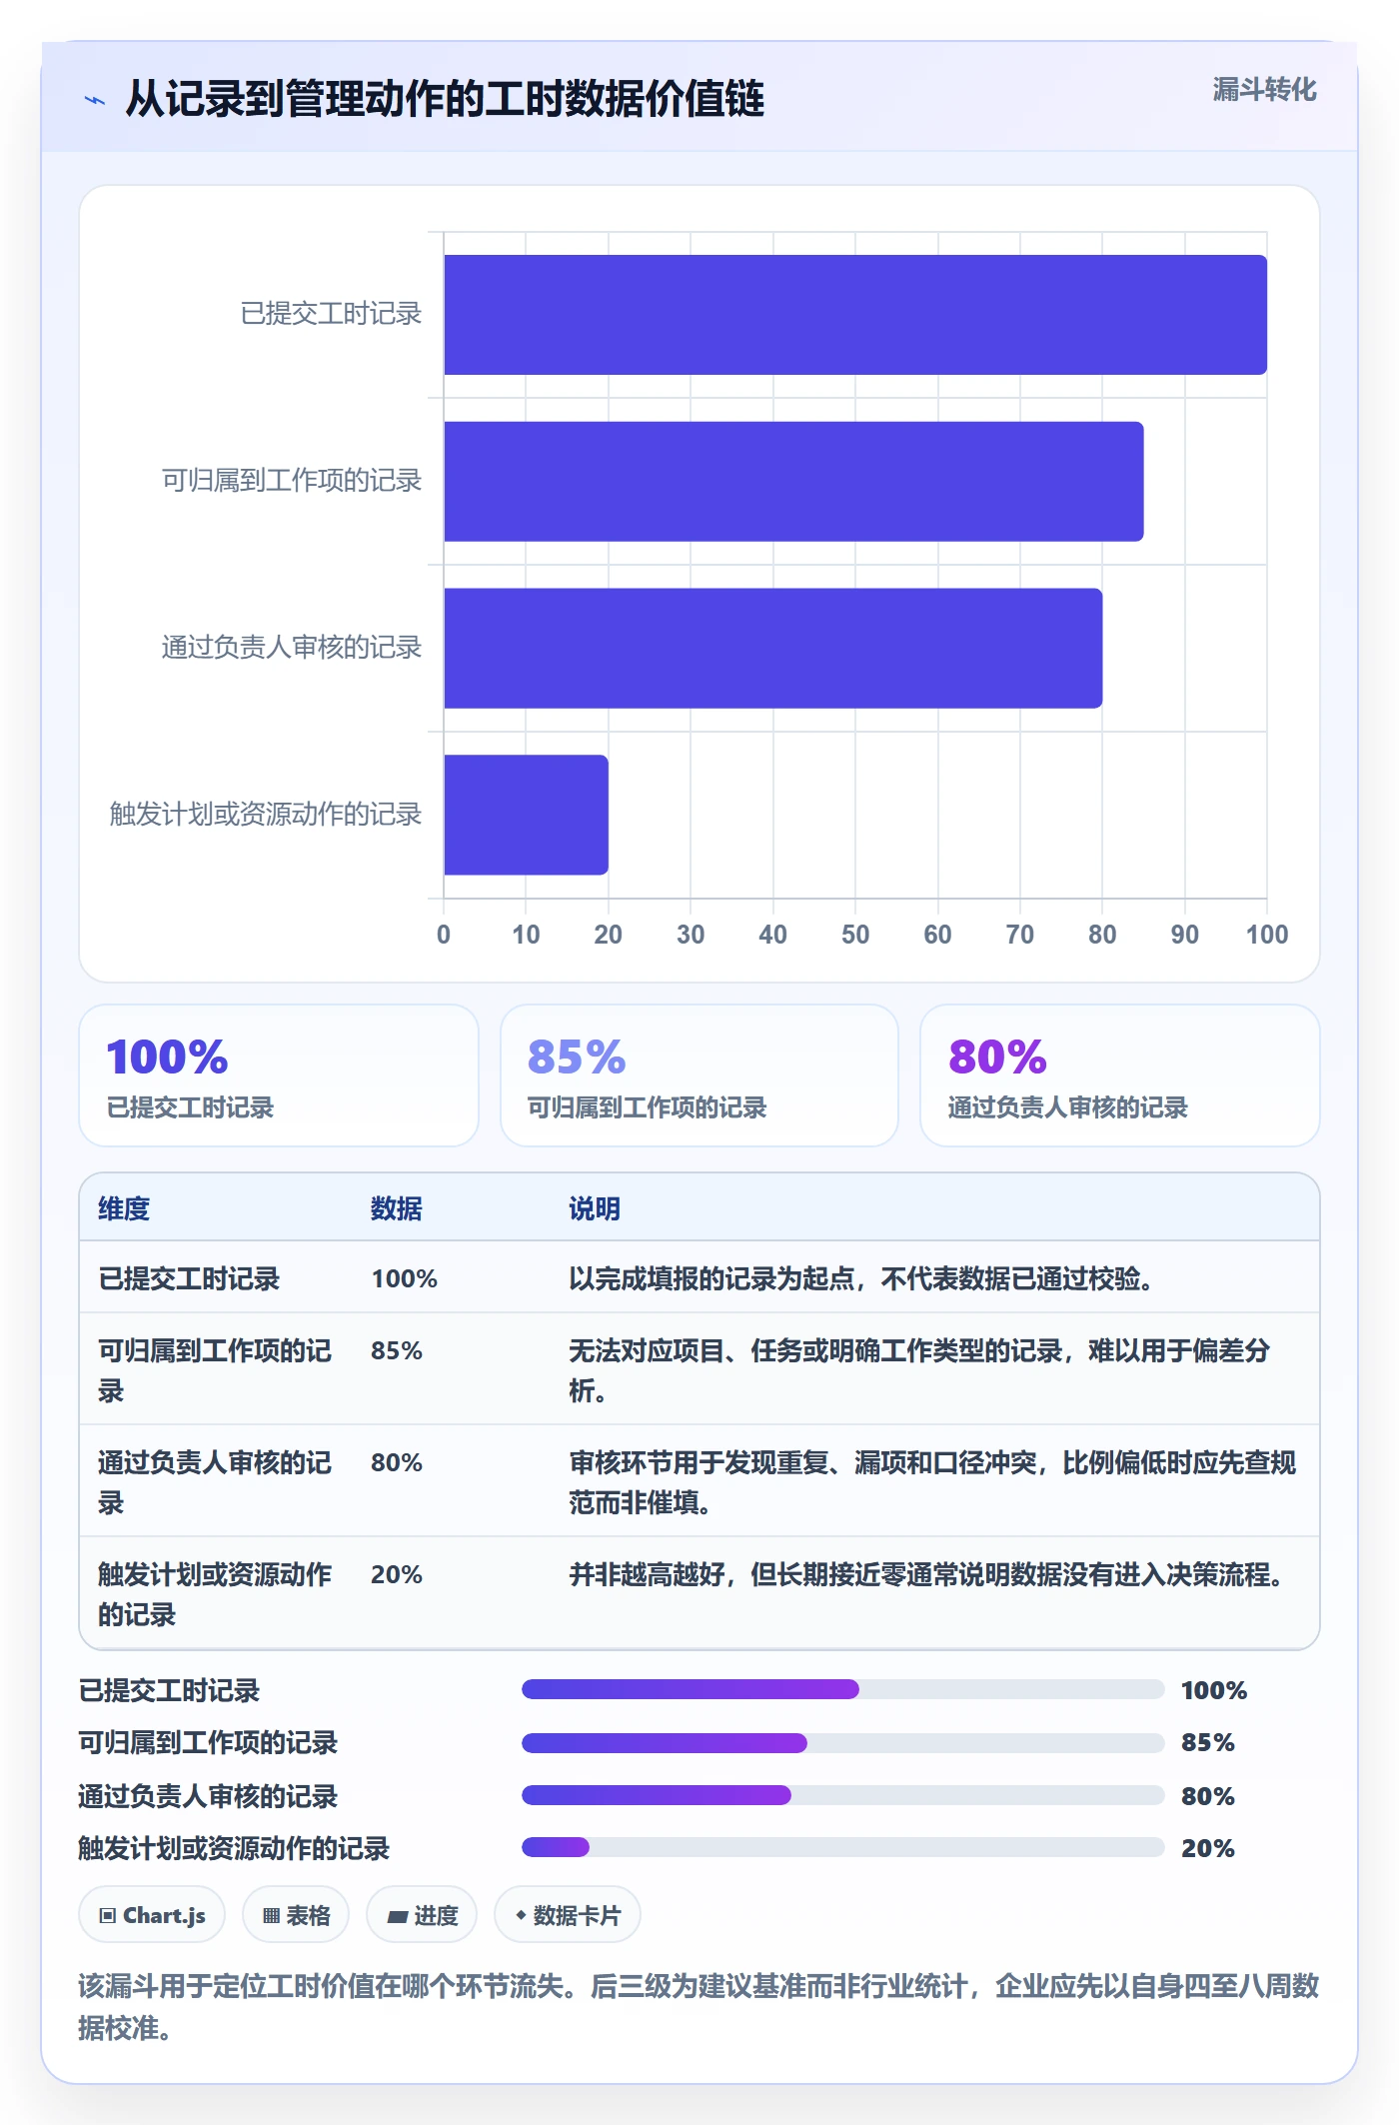Click the x-axis tick label 50
Image resolution: width=1399 pixels, height=2125 pixels.
coord(855,935)
